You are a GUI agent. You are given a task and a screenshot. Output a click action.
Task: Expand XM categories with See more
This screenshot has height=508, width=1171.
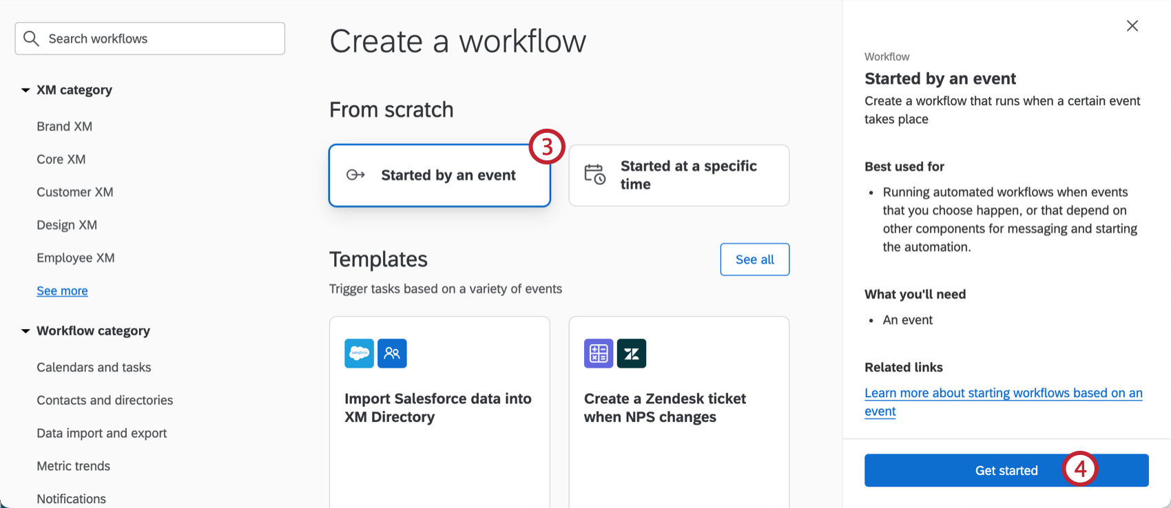pyautogui.click(x=62, y=290)
